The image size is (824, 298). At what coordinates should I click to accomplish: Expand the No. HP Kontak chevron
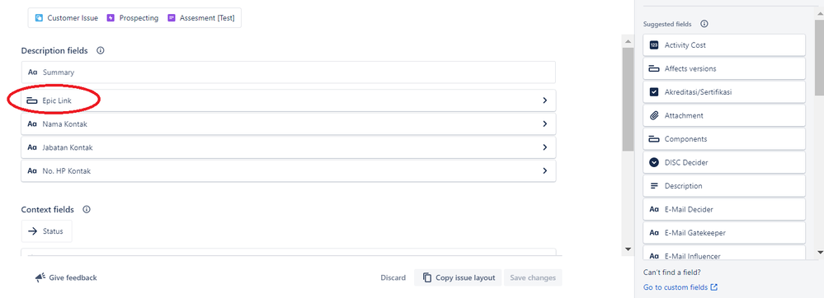(x=545, y=171)
